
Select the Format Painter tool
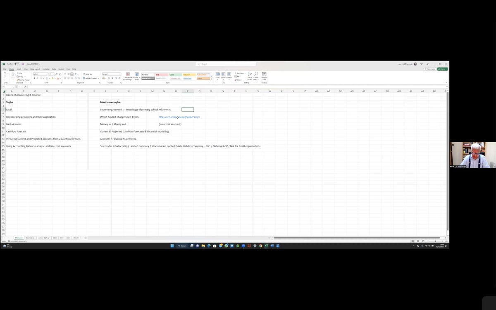click(23, 80)
